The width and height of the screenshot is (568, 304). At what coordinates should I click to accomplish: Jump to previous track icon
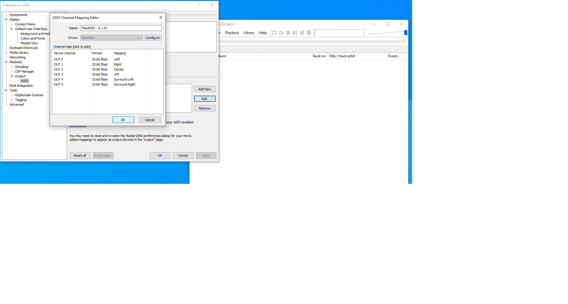pos(295,33)
